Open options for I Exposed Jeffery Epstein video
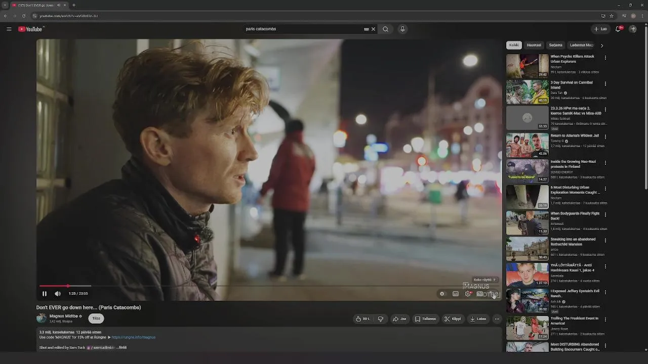 click(x=605, y=292)
